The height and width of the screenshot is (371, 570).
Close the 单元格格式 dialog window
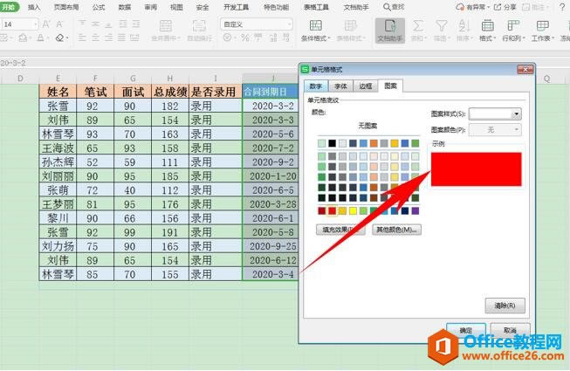point(525,70)
